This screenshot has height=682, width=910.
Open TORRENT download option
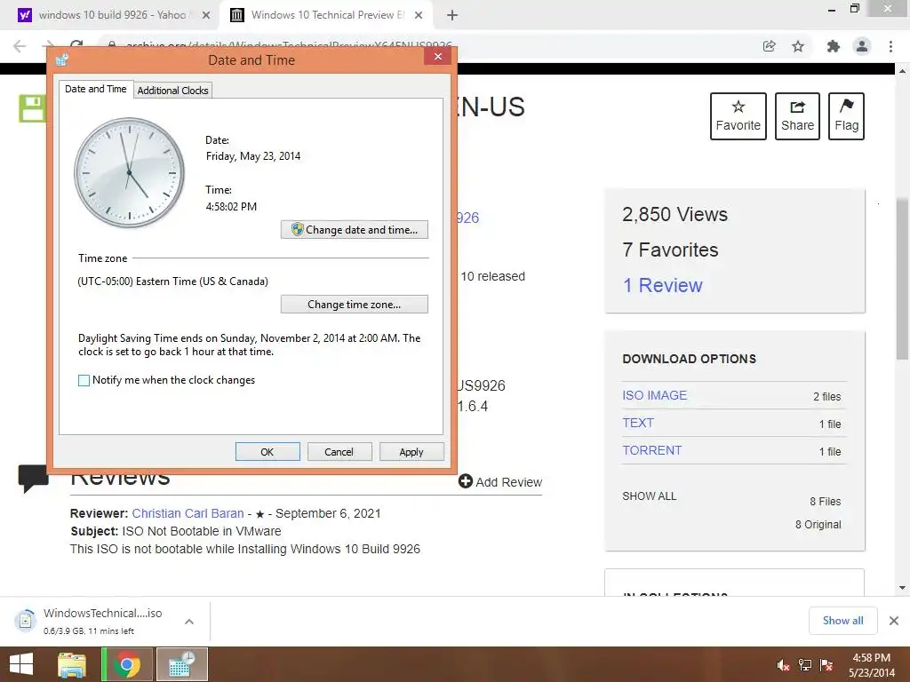652,450
